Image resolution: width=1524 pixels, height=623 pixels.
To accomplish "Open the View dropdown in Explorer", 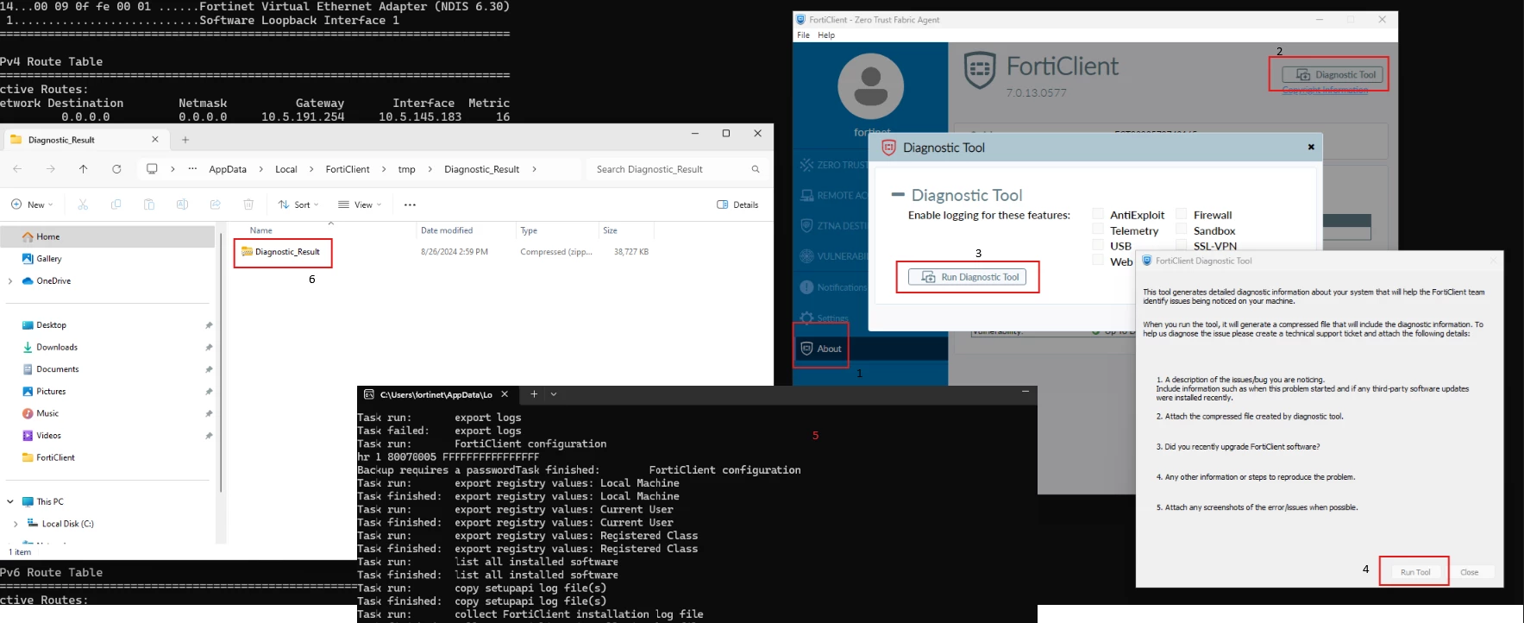I will point(360,205).
